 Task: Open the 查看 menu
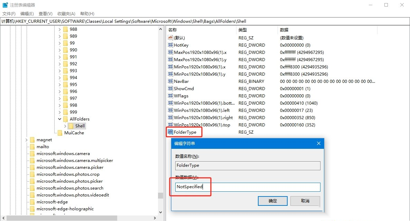coord(45,13)
